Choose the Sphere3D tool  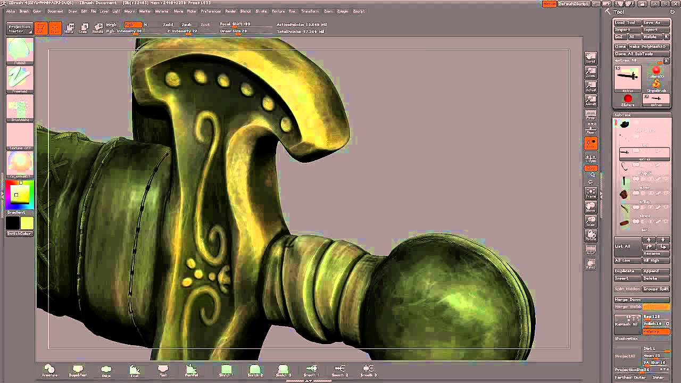656,72
